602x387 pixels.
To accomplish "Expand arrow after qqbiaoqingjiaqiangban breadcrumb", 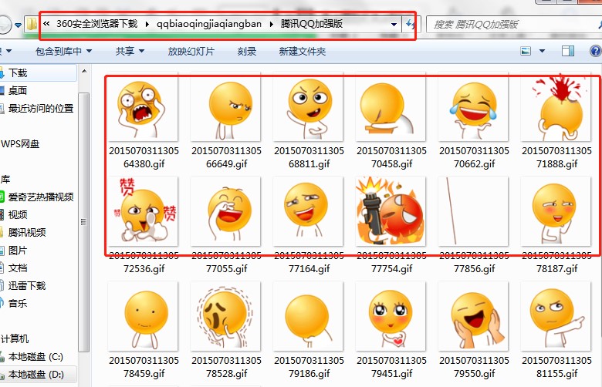I will 272,24.
